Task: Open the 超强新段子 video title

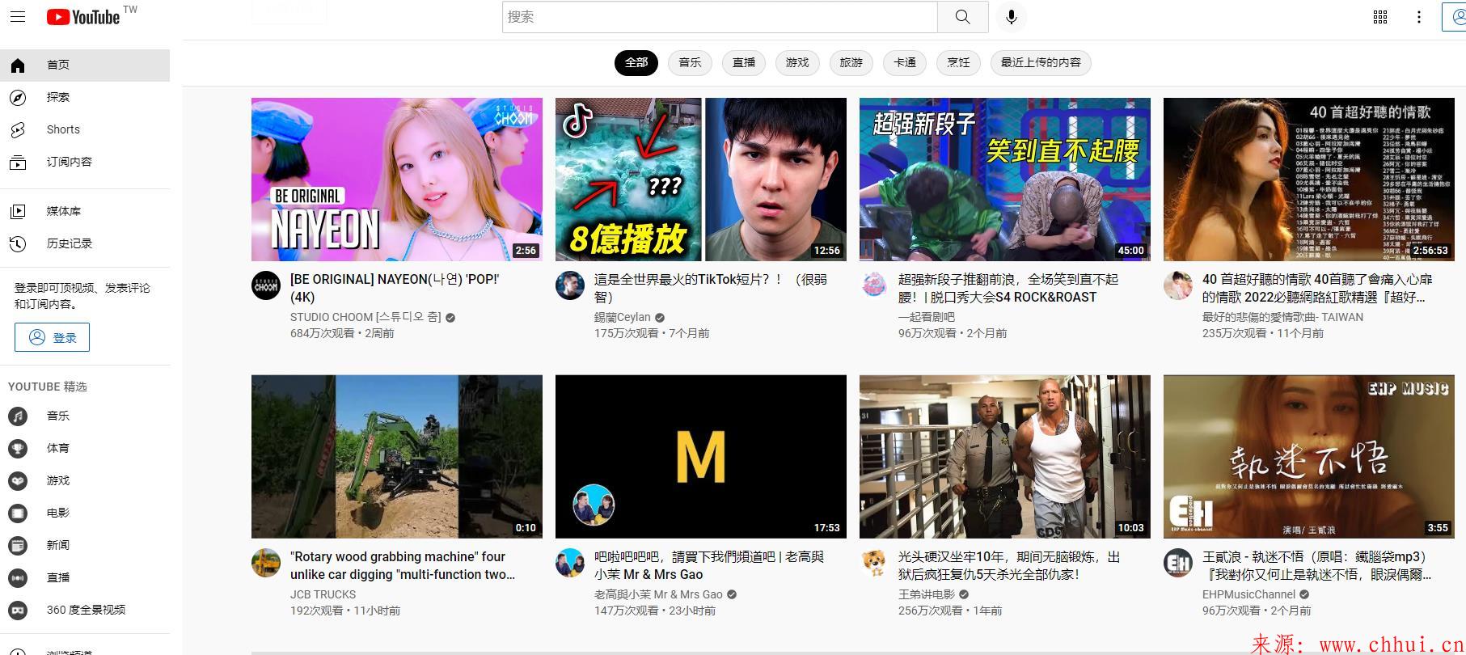Action: click(1008, 288)
